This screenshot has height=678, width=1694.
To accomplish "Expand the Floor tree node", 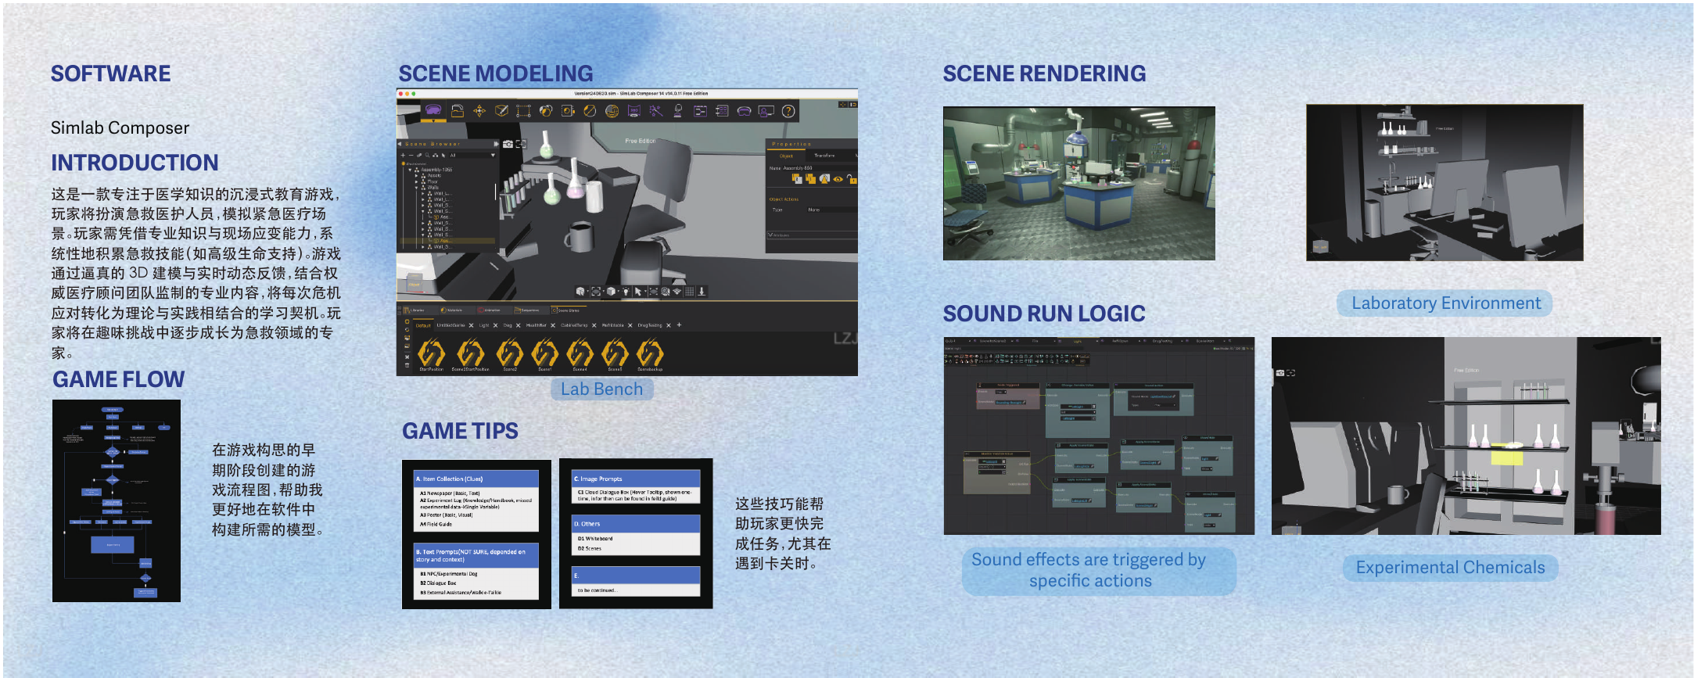I will [x=417, y=181].
